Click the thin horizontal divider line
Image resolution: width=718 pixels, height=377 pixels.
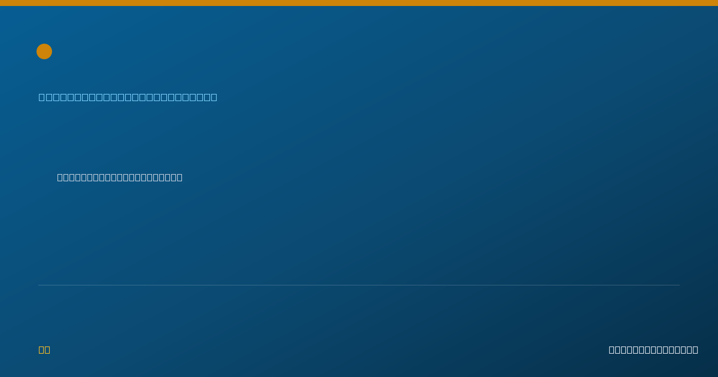pyautogui.click(x=359, y=285)
